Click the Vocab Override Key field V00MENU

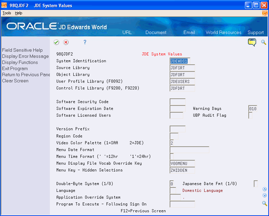coord(182,163)
